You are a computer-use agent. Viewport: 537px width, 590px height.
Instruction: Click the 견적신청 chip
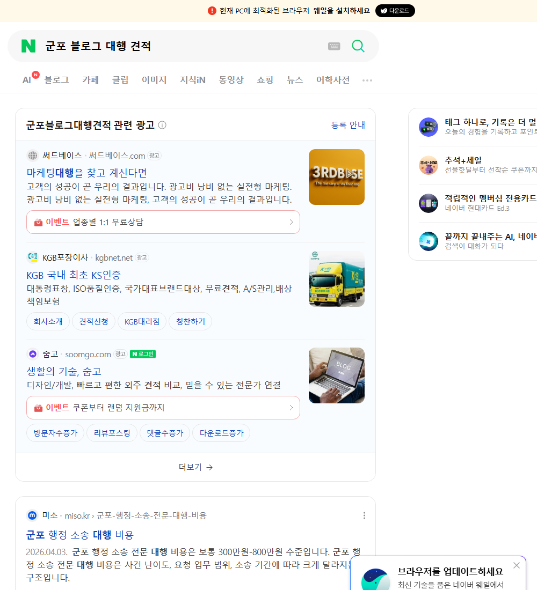point(93,321)
